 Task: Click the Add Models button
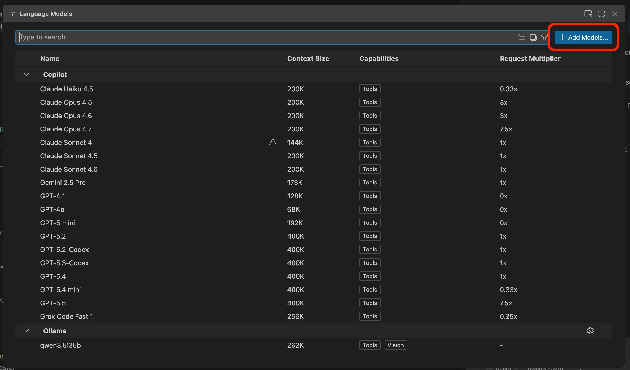click(x=583, y=37)
